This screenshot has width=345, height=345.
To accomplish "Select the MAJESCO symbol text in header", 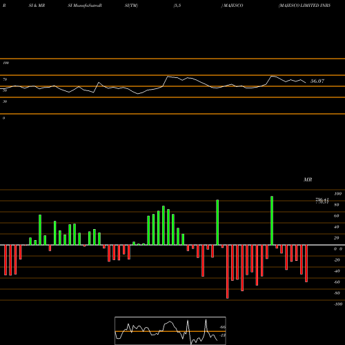I will (233, 6).
